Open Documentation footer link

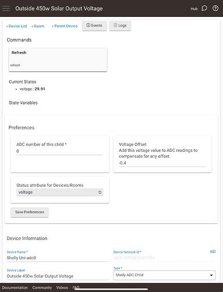click(15, 287)
